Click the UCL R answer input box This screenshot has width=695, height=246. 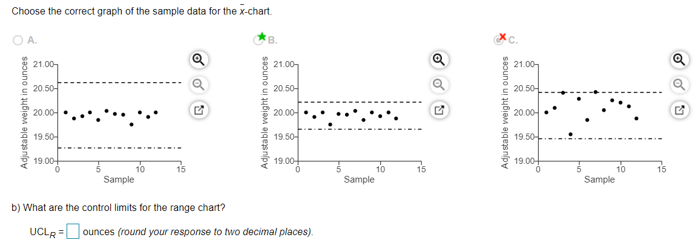73,231
